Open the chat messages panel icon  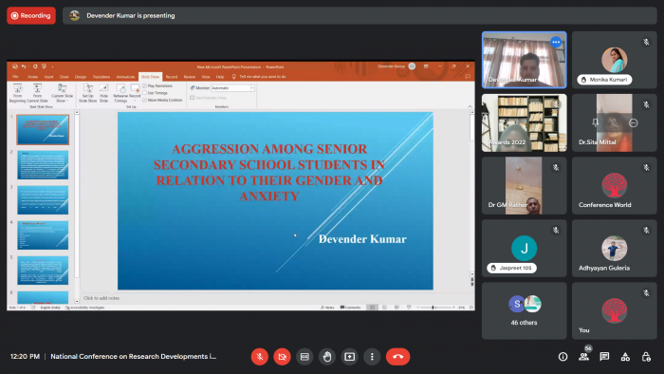[604, 357]
